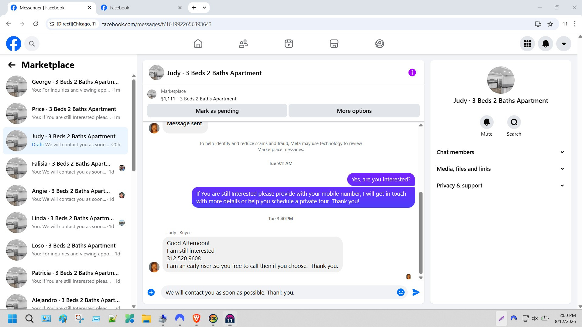Open the nine-dot Menu grid icon

click(x=527, y=44)
